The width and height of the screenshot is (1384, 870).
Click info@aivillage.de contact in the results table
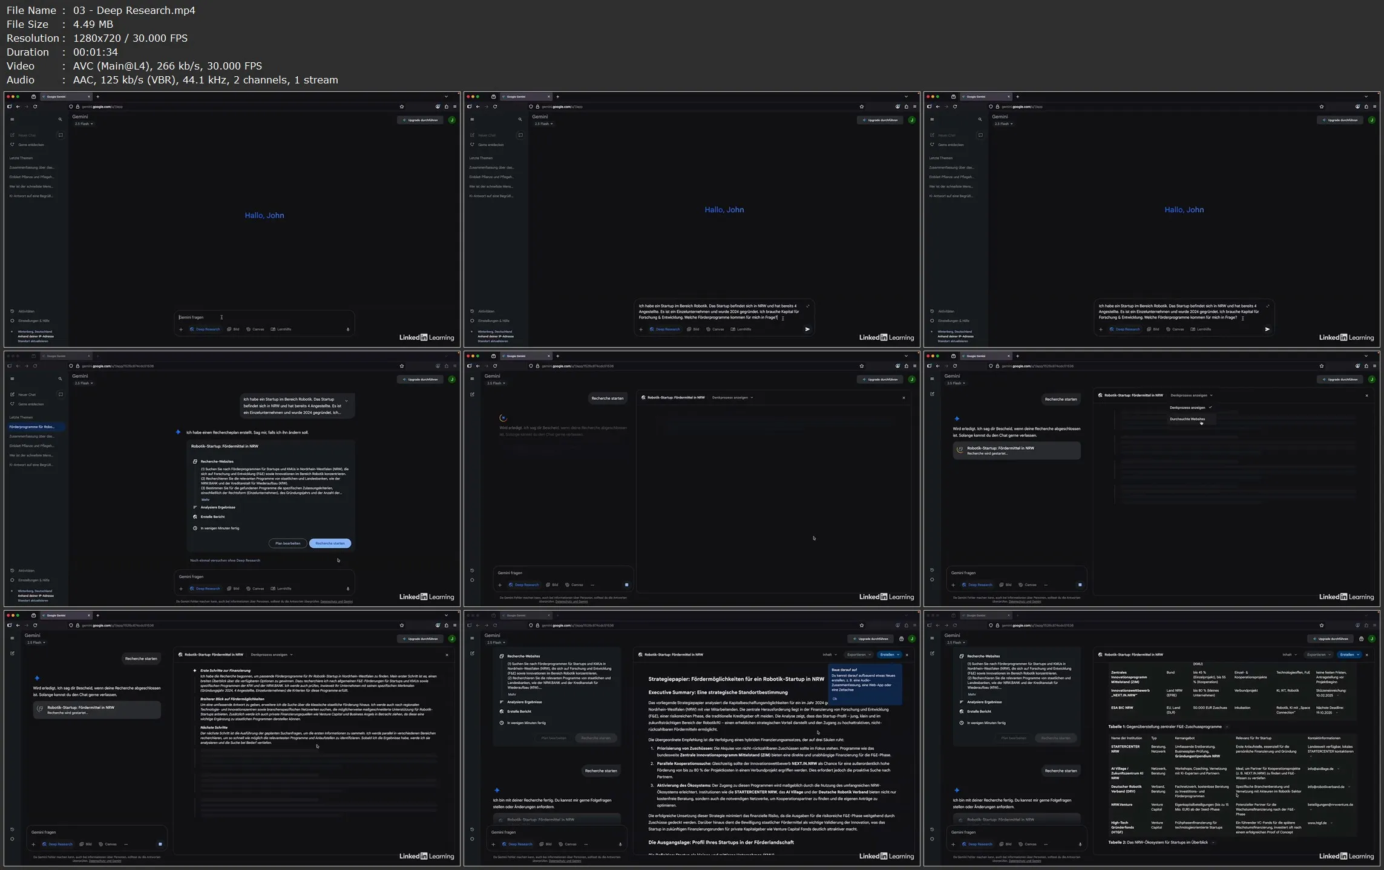point(1322,769)
